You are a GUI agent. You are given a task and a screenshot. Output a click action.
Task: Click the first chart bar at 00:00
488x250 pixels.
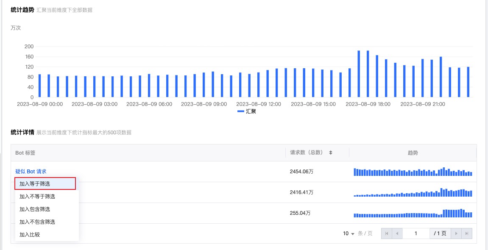[x=40, y=86]
